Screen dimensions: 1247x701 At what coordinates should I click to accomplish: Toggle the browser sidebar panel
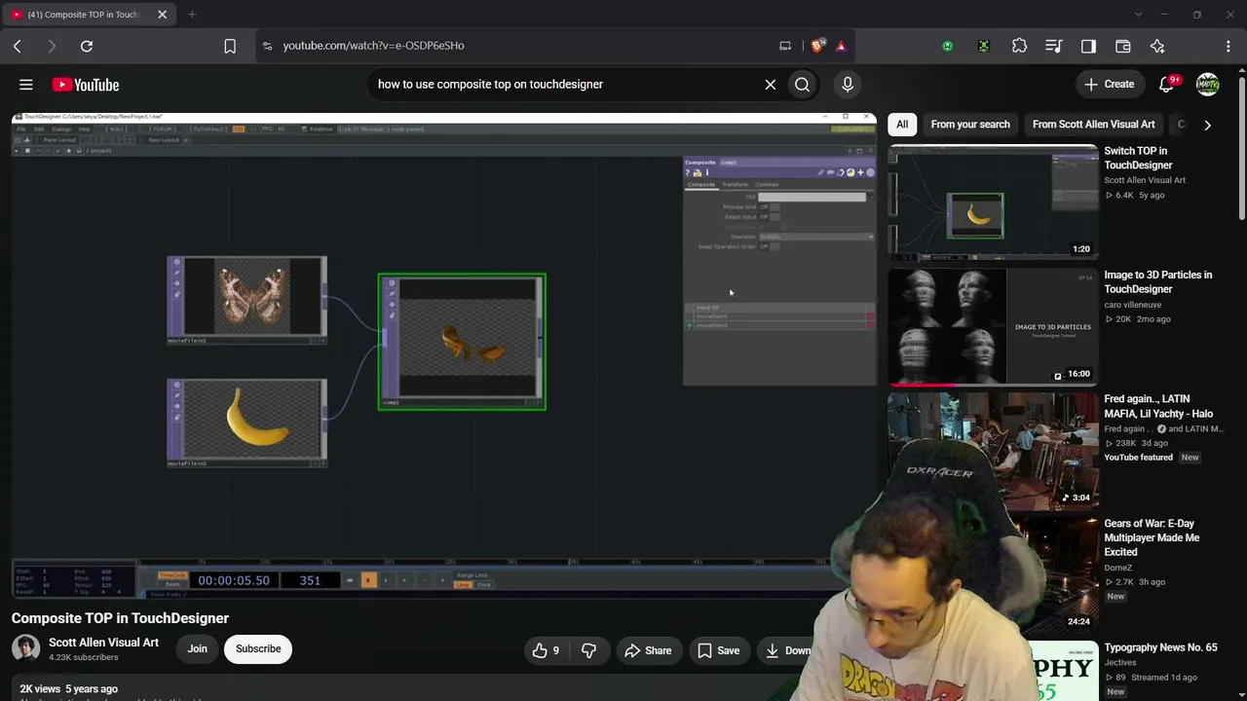[x=1088, y=46]
